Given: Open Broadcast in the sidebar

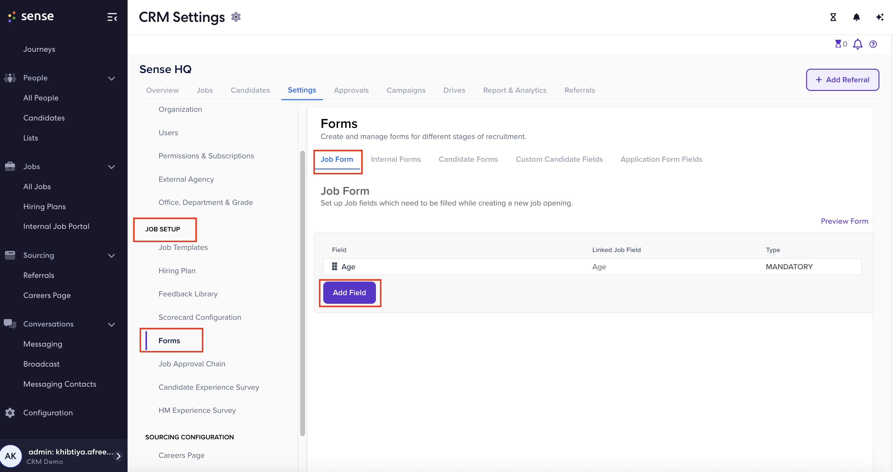Looking at the screenshot, I should 41,364.
